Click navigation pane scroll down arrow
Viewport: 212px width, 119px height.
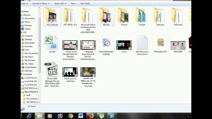(39, 102)
